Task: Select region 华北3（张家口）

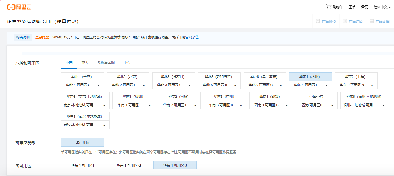Action: tap(174, 77)
